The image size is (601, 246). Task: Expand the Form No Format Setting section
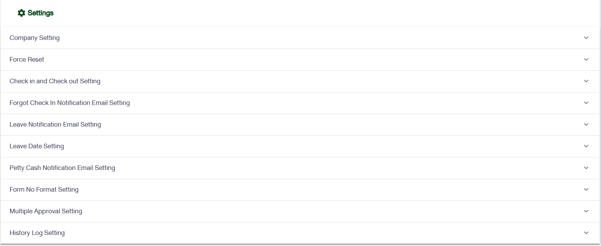(x=44, y=189)
